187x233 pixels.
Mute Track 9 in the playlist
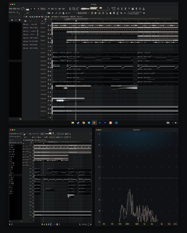(50, 59)
